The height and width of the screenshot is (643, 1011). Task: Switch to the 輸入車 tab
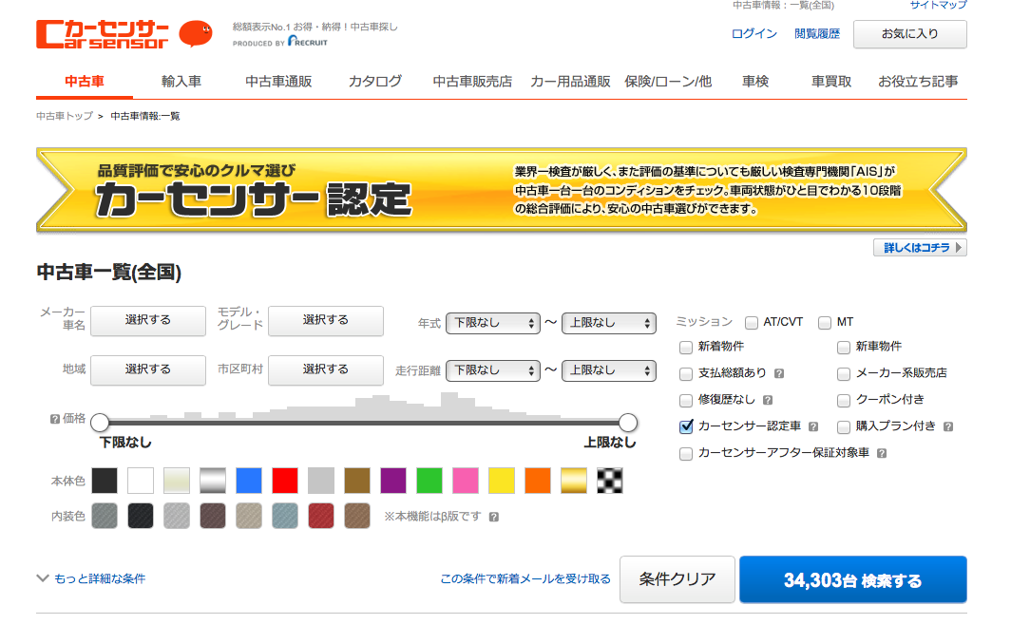[x=181, y=82]
